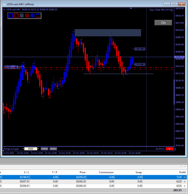The image size is (188, 194).
Task: Click the 14 Oct 16:48 time axis label
Action: [134, 153]
